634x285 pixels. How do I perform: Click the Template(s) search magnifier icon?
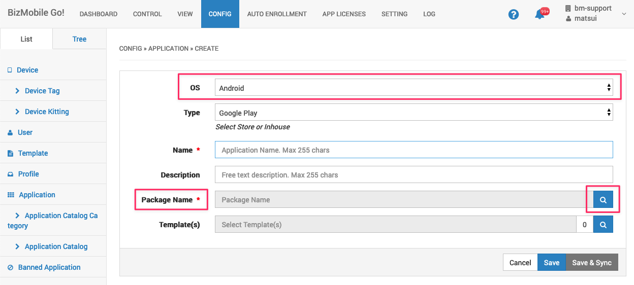(603, 225)
